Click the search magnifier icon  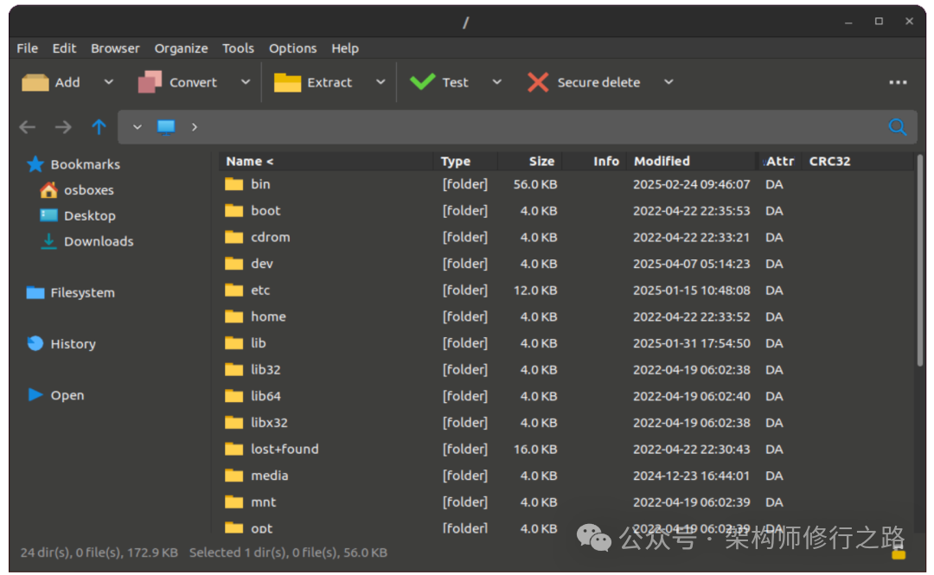(x=898, y=127)
